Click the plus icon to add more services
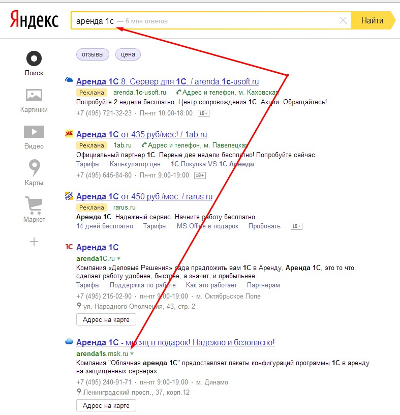The height and width of the screenshot is (415, 400). (x=34, y=242)
